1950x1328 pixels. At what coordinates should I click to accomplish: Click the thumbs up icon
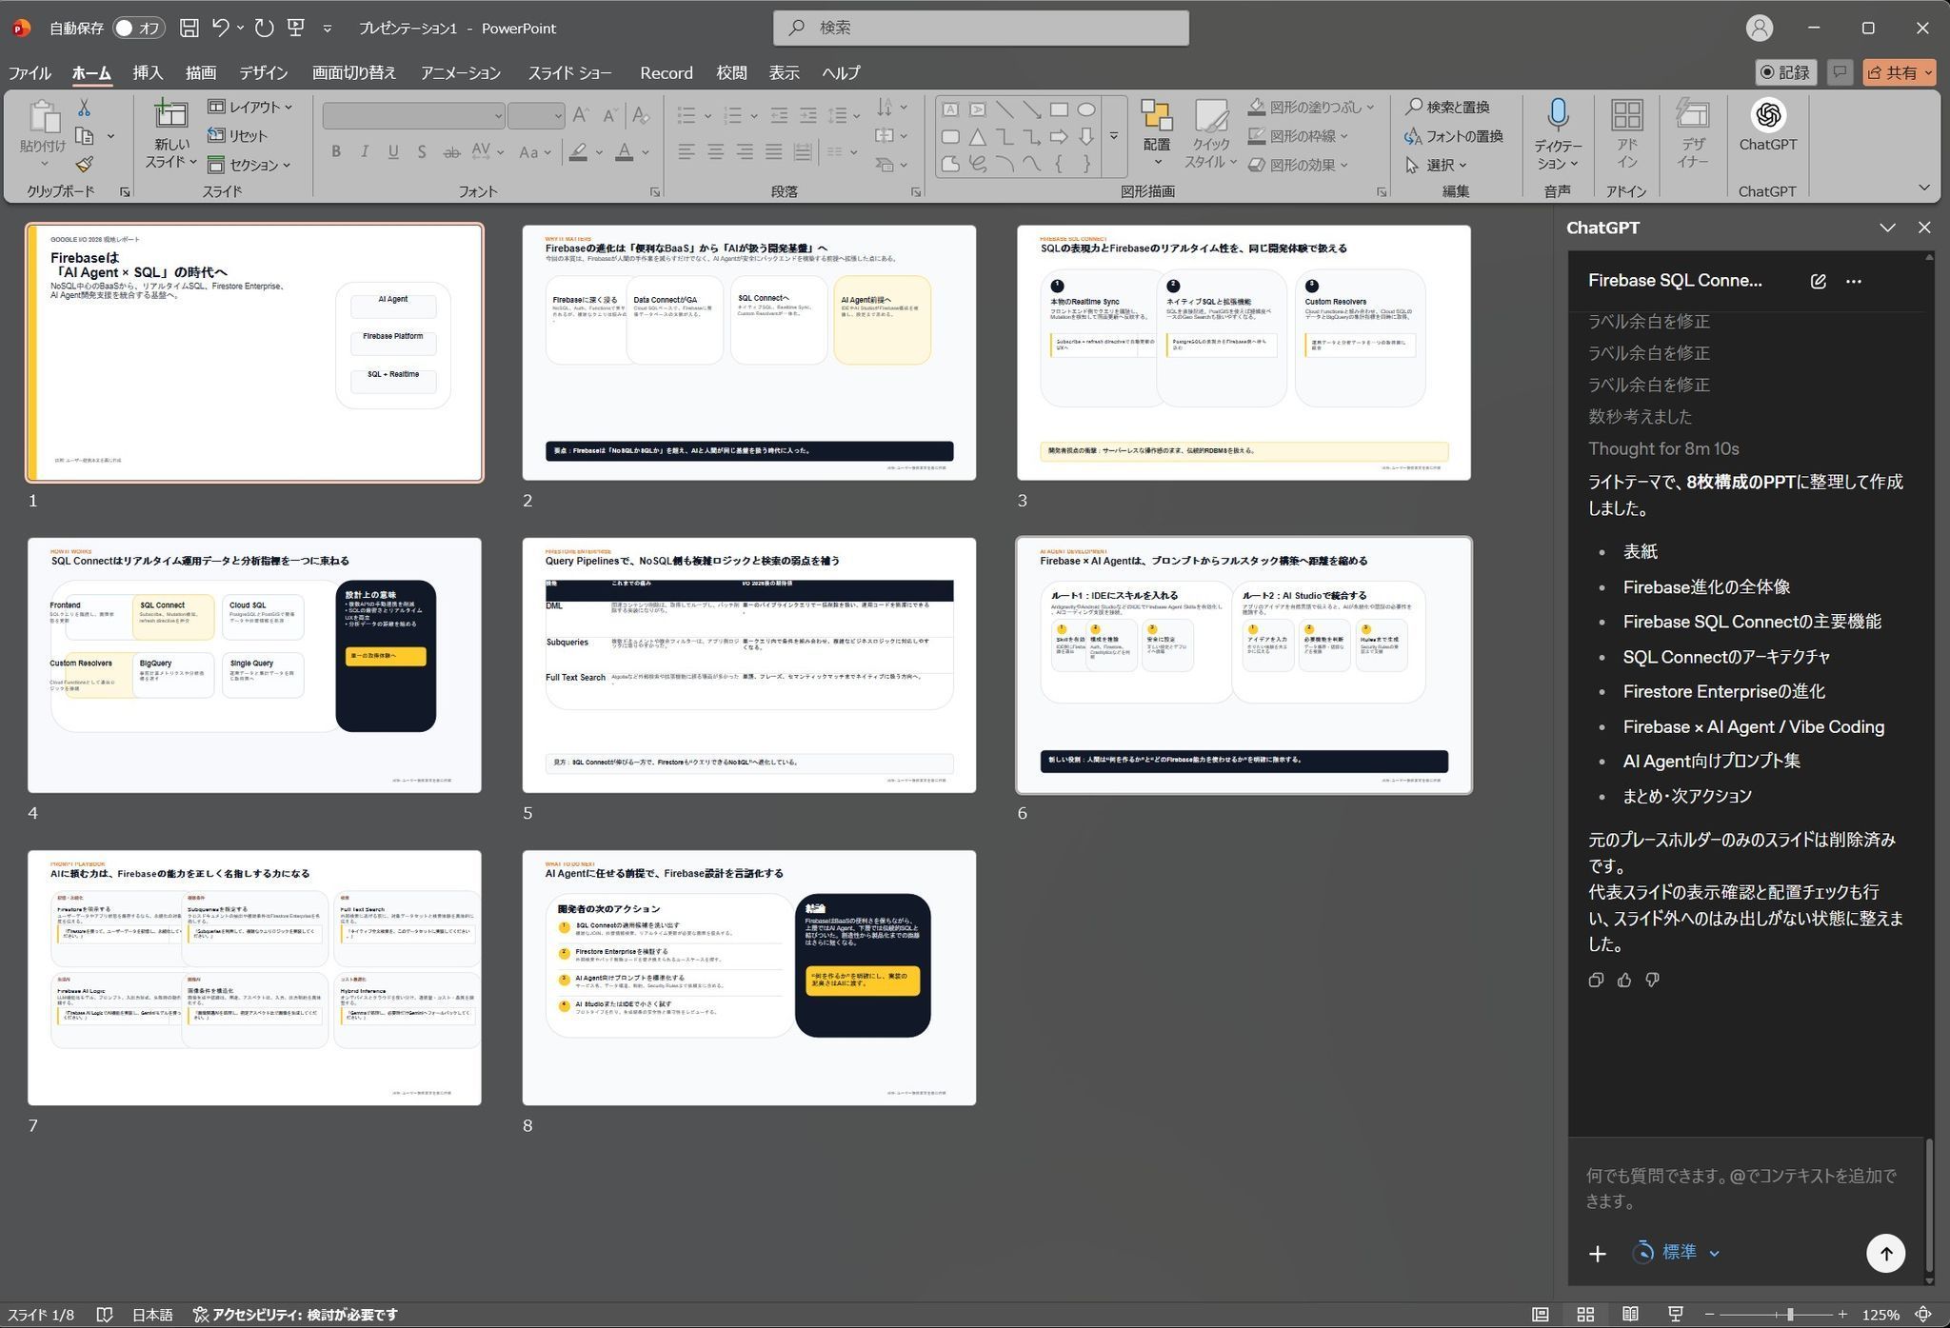[x=1624, y=980]
